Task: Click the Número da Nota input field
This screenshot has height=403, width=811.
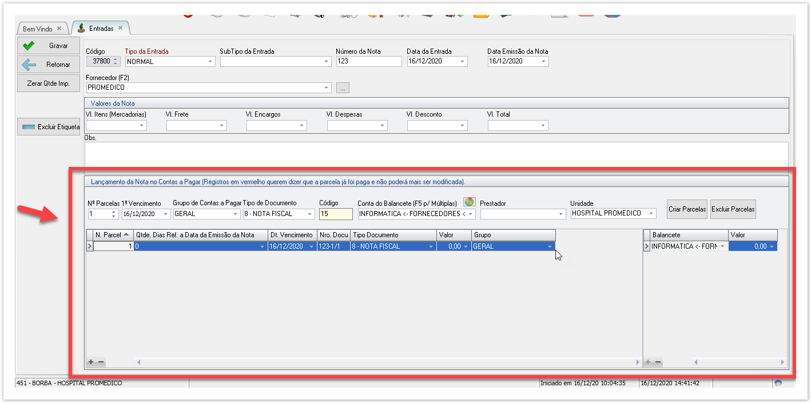Action: tap(368, 62)
